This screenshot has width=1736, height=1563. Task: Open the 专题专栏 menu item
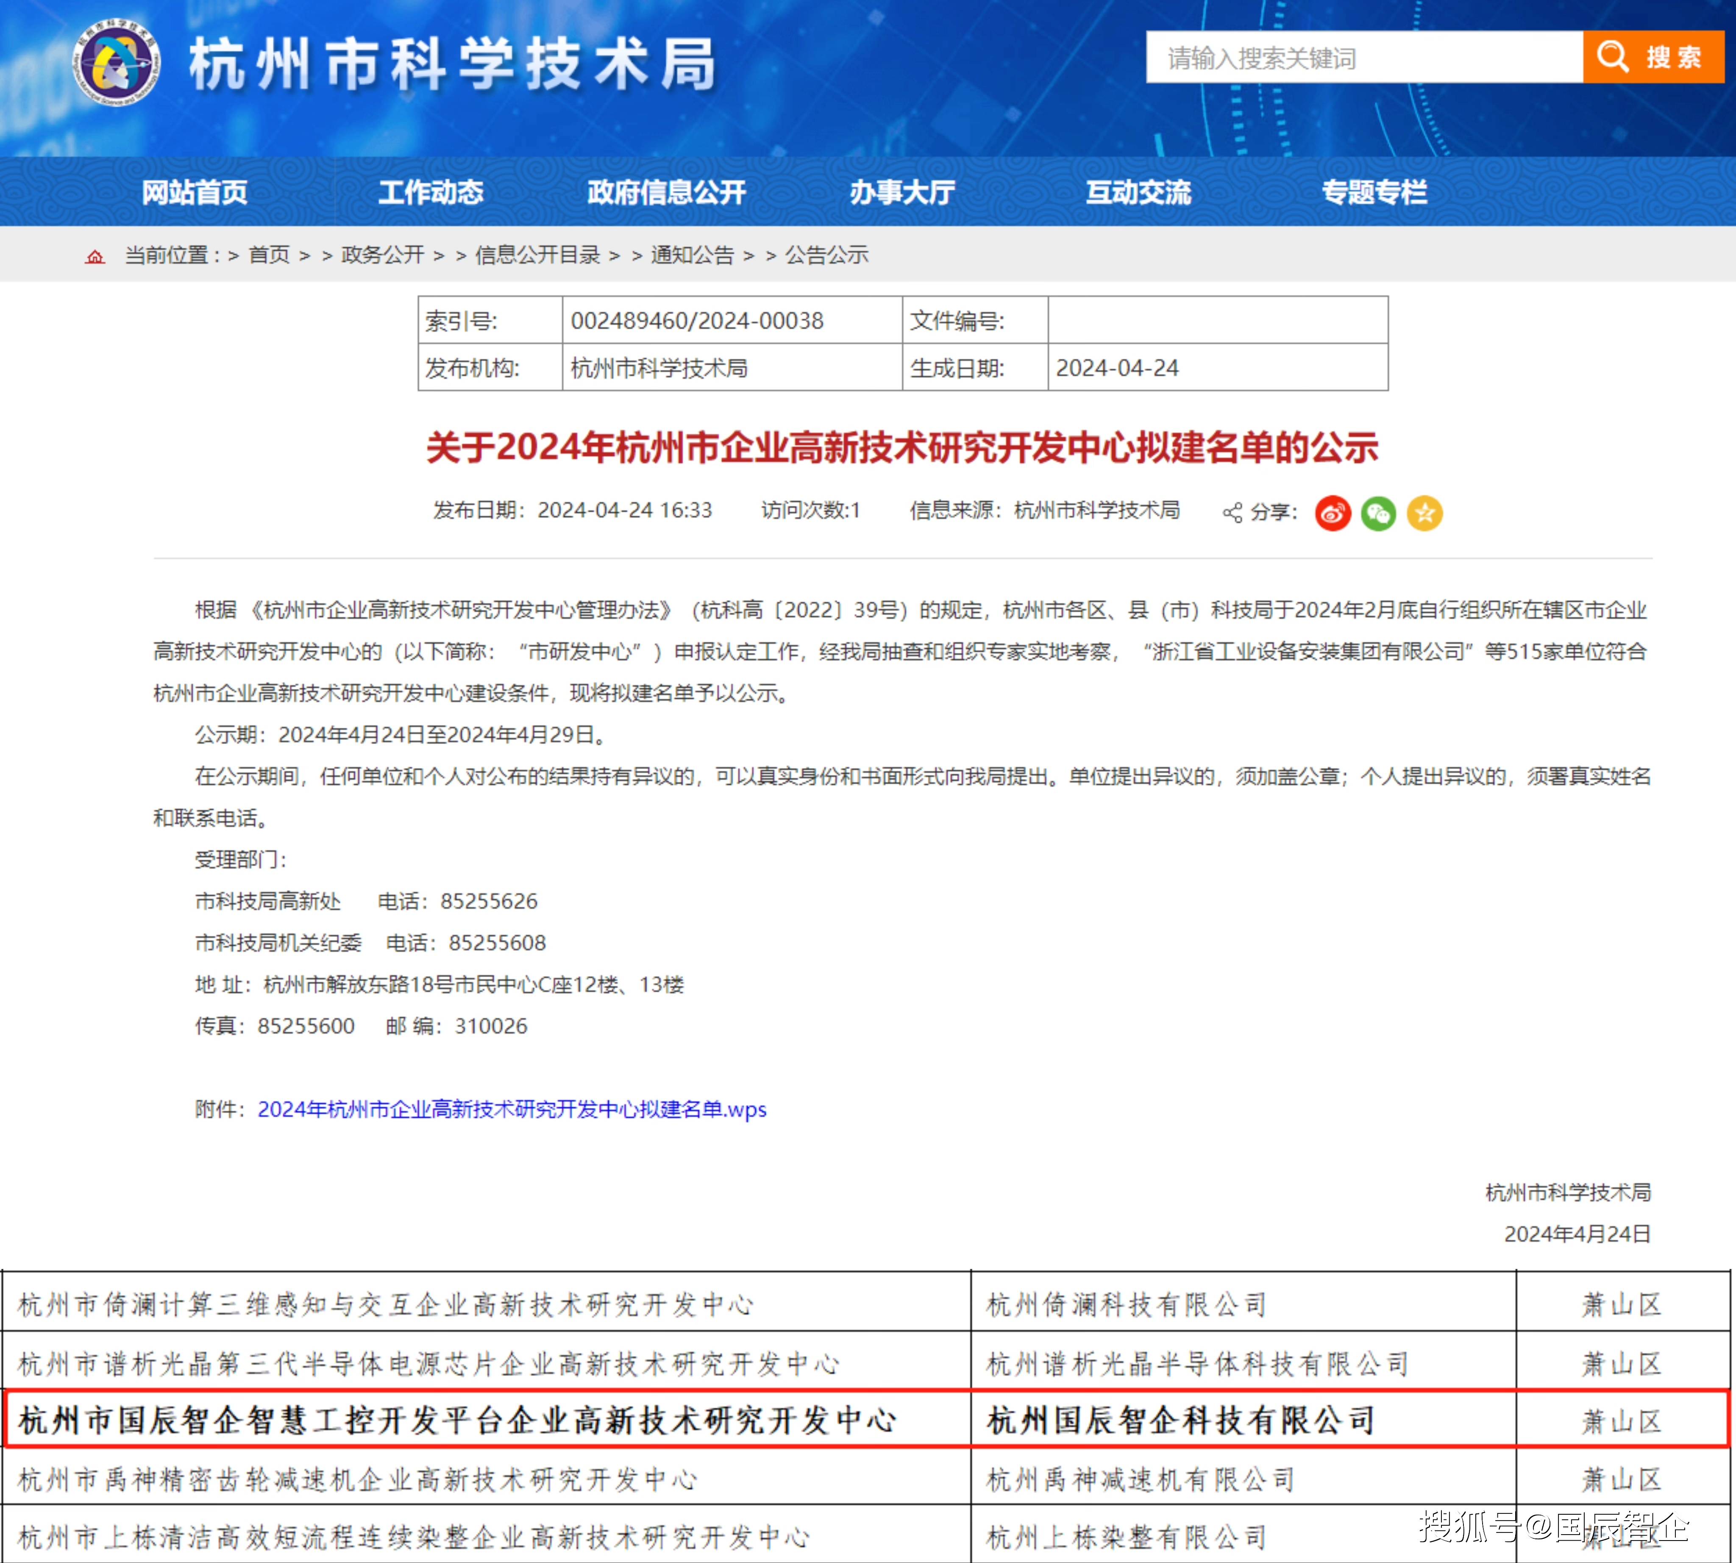[1374, 192]
